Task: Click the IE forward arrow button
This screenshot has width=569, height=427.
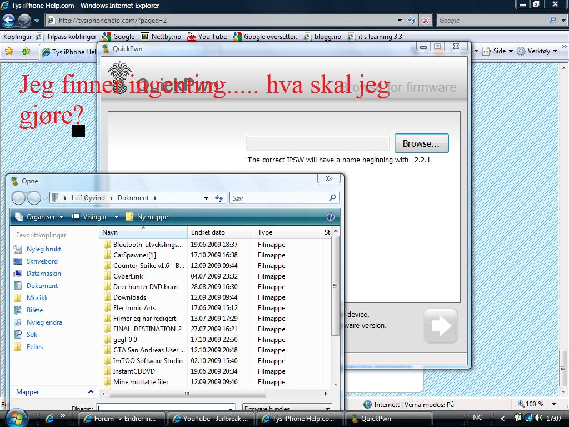Action: point(24,21)
